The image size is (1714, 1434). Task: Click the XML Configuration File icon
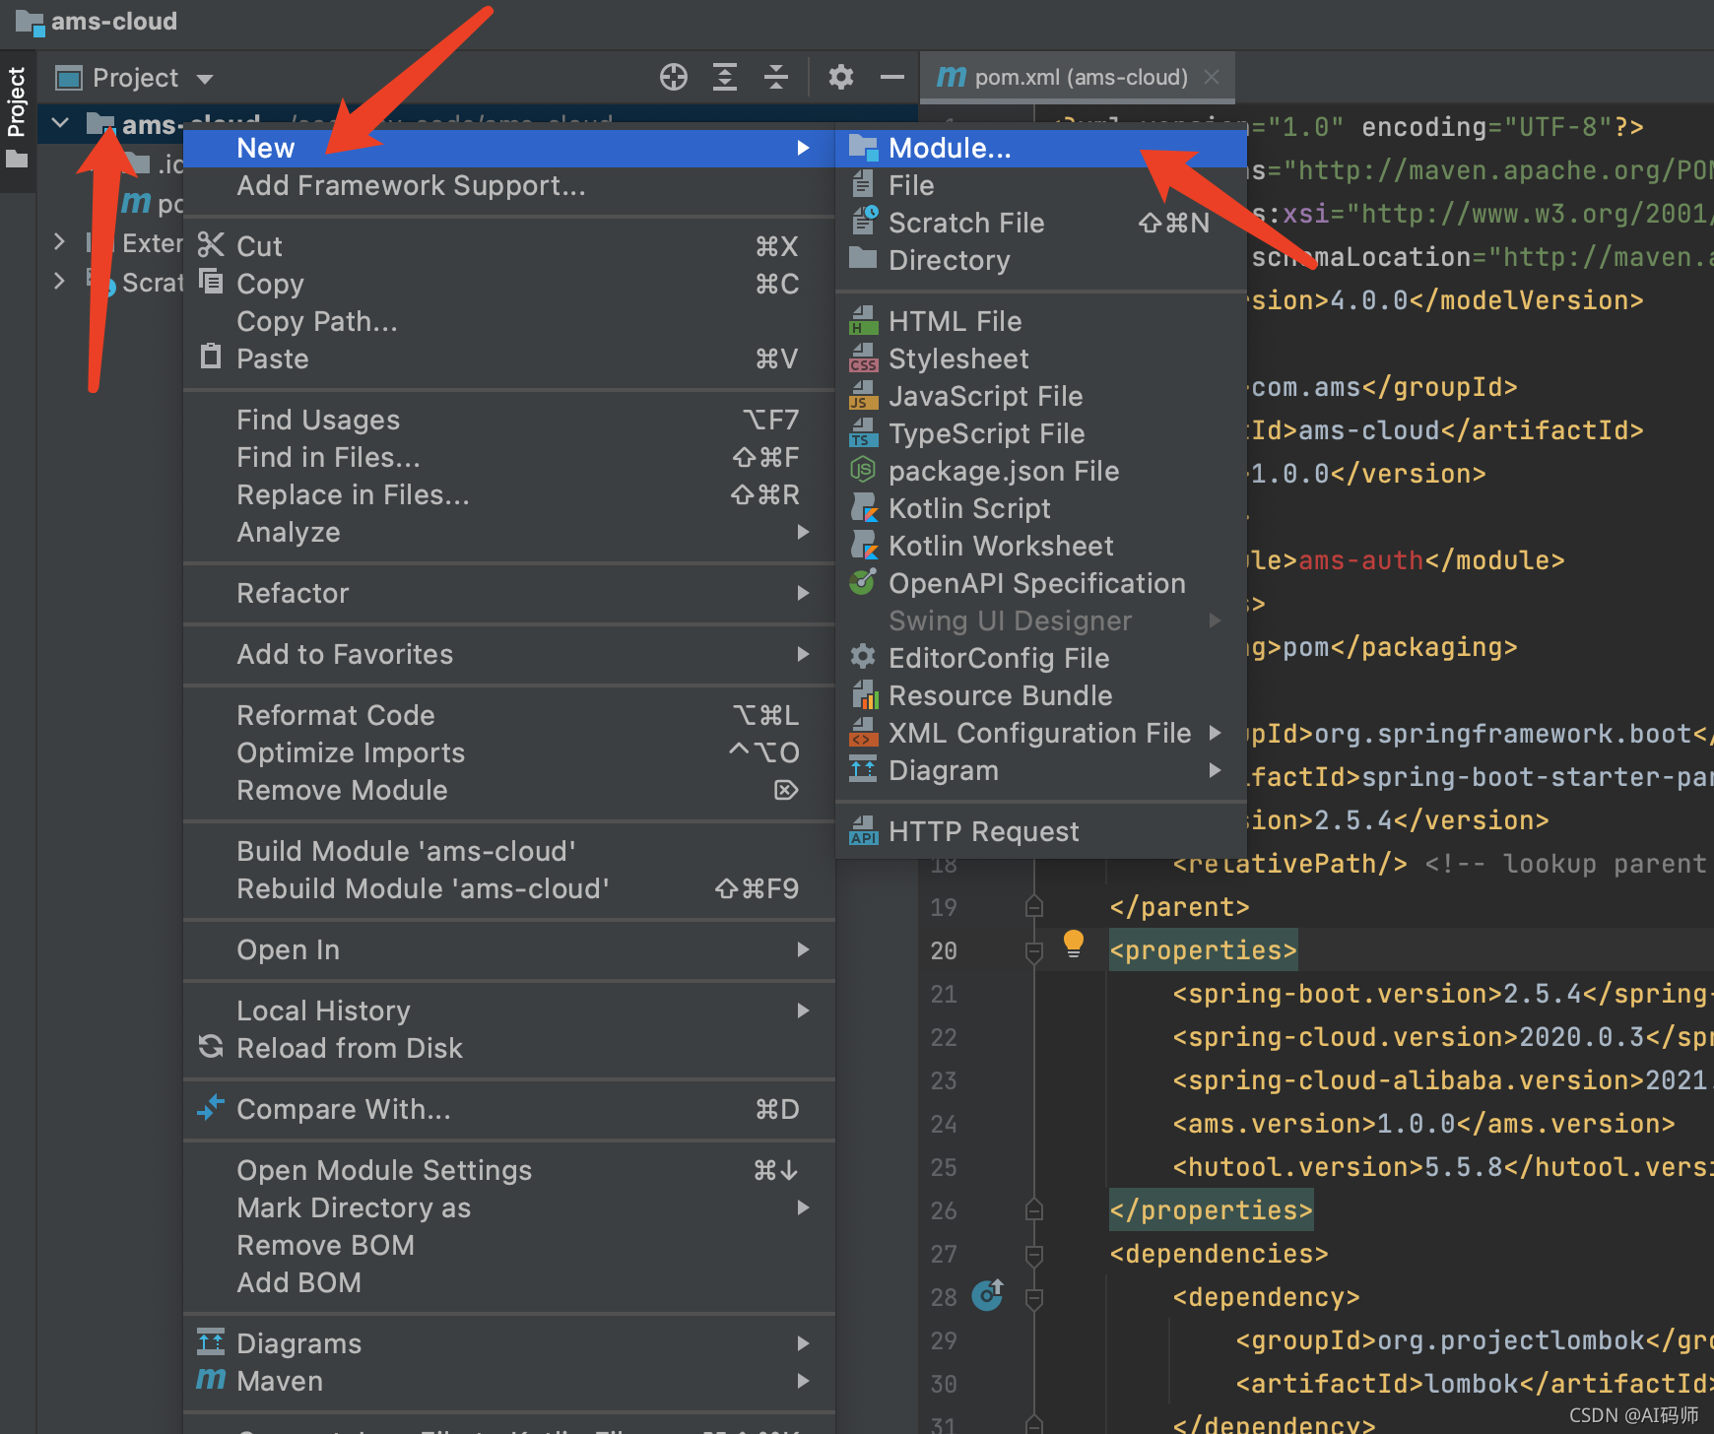point(863,732)
